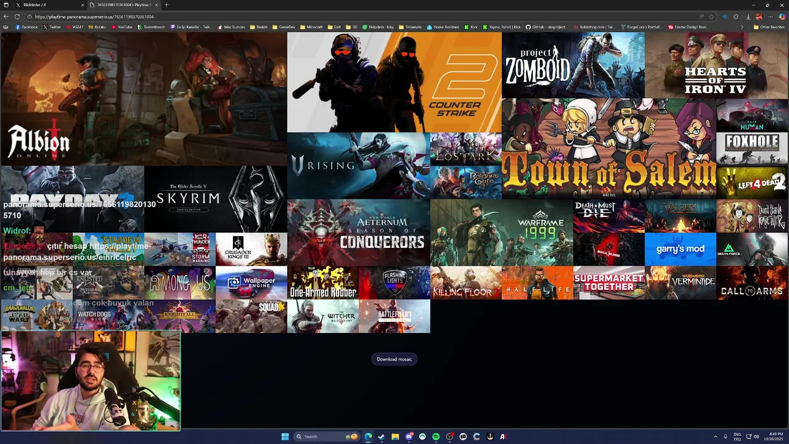The image size is (789, 444).
Task: Open a new browser tab
Action: click(x=166, y=5)
